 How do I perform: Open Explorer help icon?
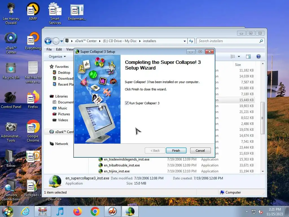[x=259, y=57]
